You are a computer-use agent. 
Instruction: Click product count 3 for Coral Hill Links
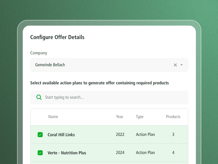click(x=173, y=135)
